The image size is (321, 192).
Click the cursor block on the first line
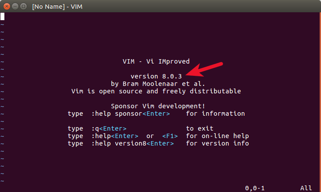coord(3,17)
